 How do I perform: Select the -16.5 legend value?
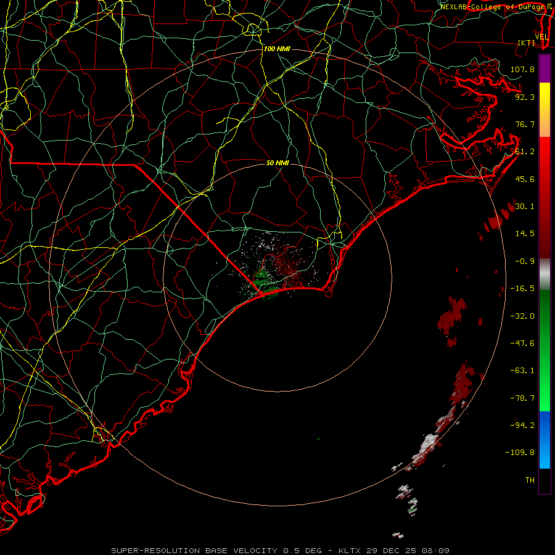tap(522, 289)
